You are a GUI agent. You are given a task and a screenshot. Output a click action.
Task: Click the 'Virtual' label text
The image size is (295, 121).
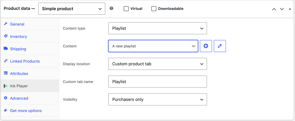[x=136, y=9]
